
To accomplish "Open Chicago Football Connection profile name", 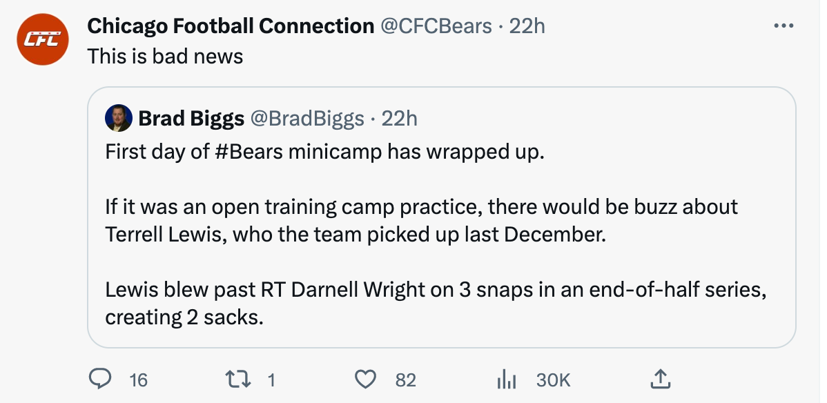I will point(231,26).
